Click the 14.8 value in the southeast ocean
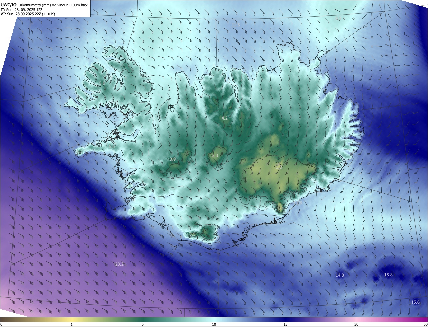The image size is (428, 327). pyautogui.click(x=340, y=275)
